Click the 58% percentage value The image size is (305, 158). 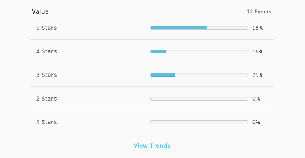point(258,28)
